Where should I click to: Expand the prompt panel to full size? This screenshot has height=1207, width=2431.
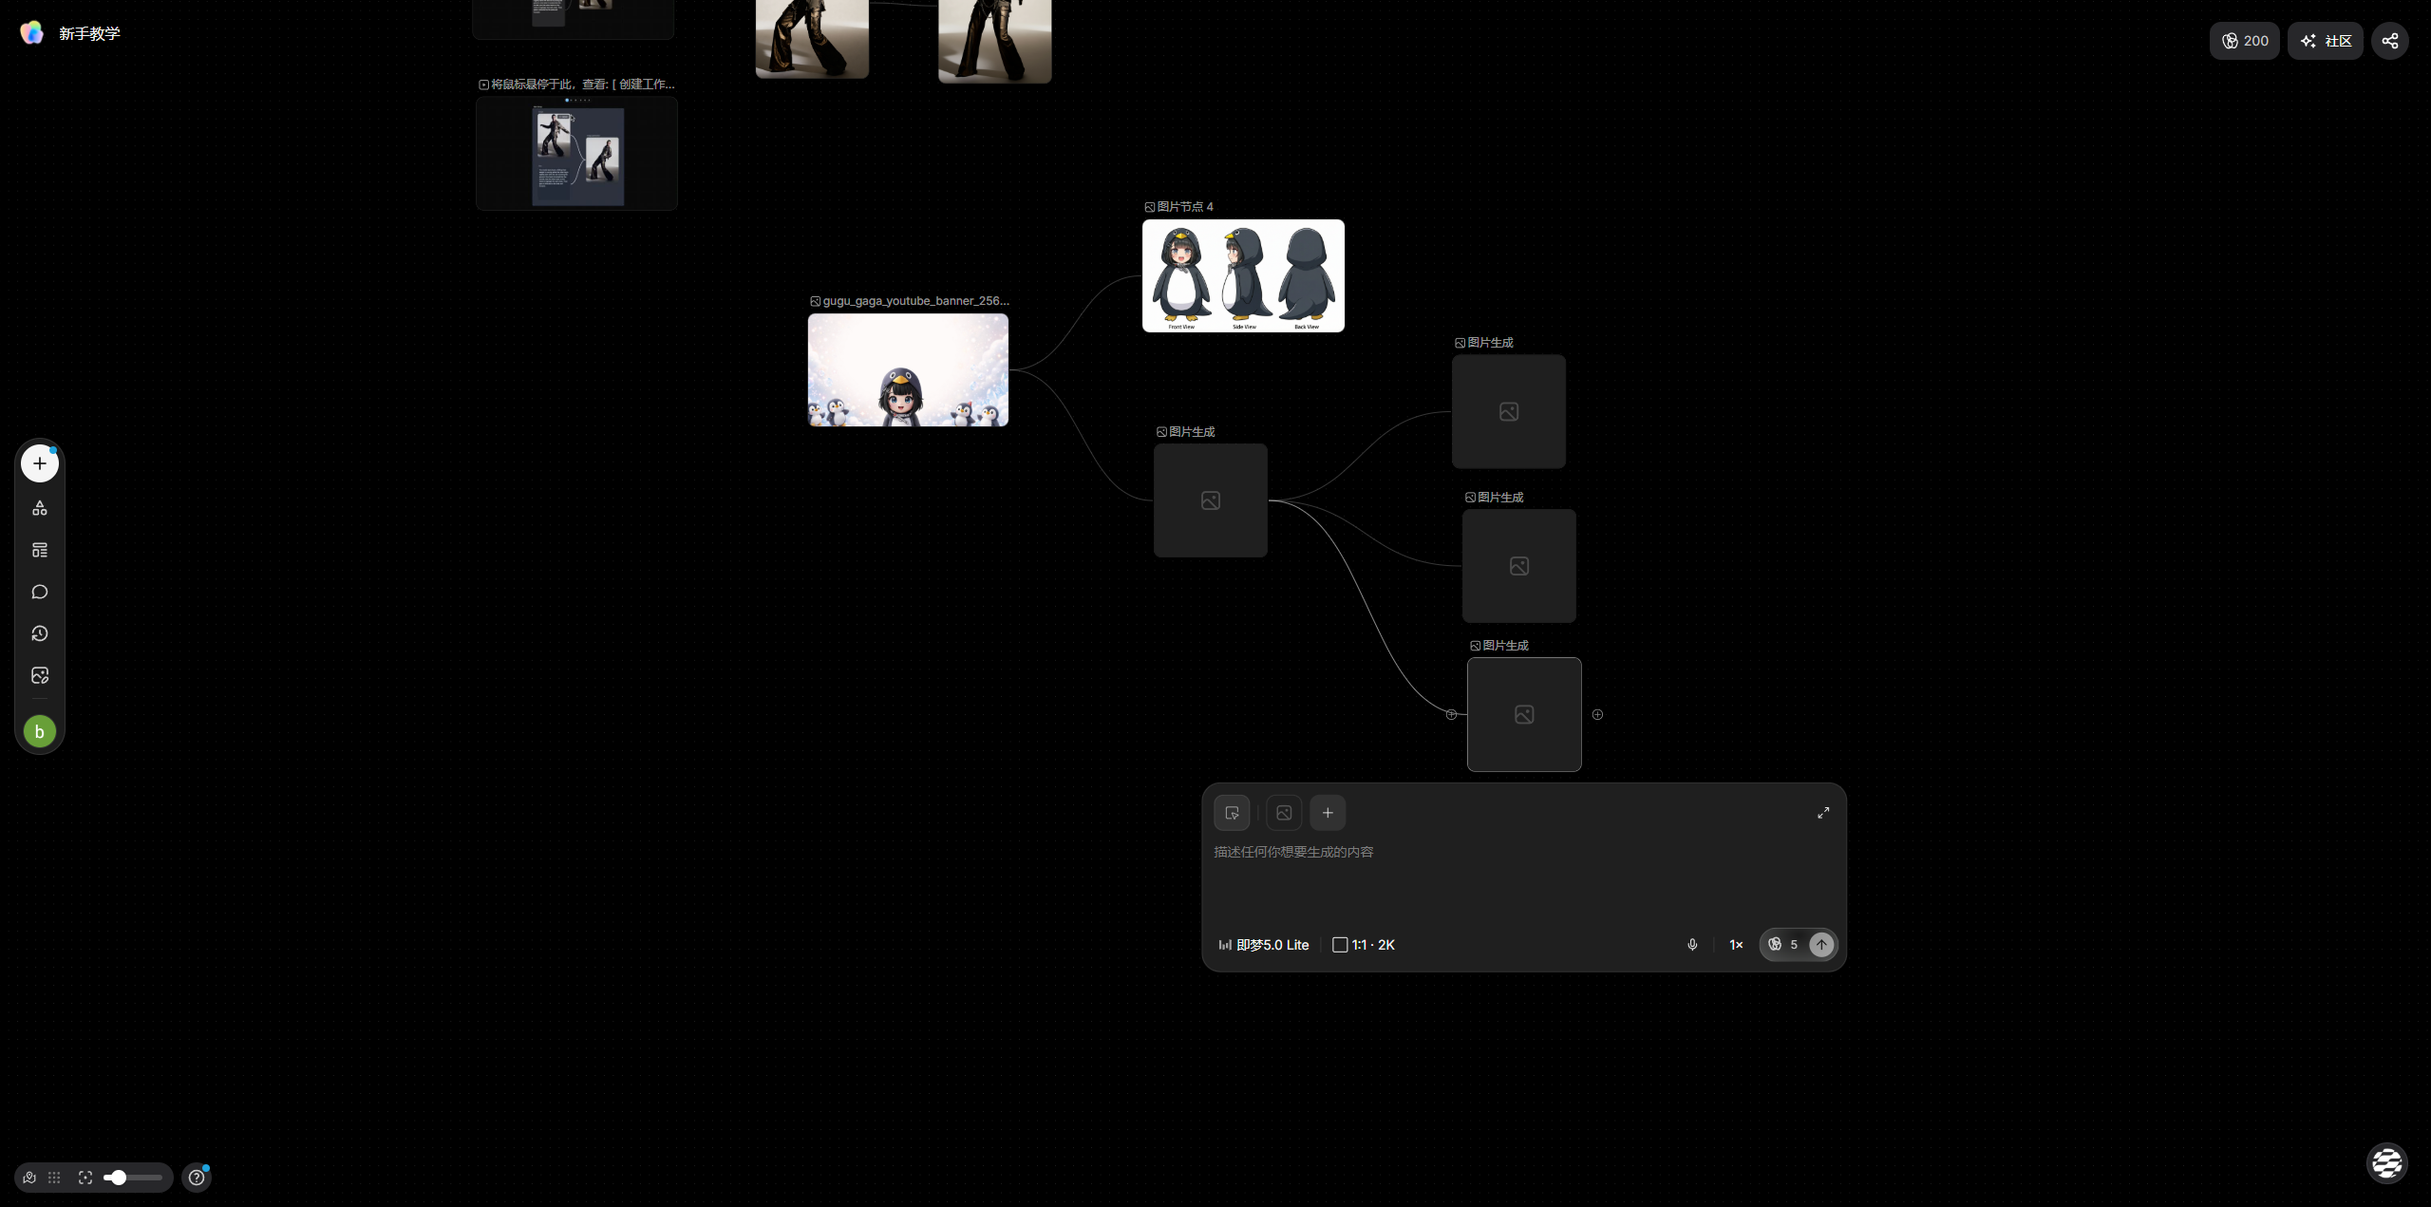point(1823,813)
